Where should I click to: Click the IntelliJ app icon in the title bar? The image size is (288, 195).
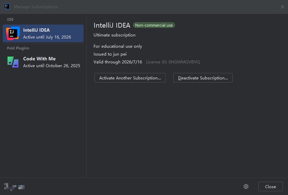click(7, 6)
